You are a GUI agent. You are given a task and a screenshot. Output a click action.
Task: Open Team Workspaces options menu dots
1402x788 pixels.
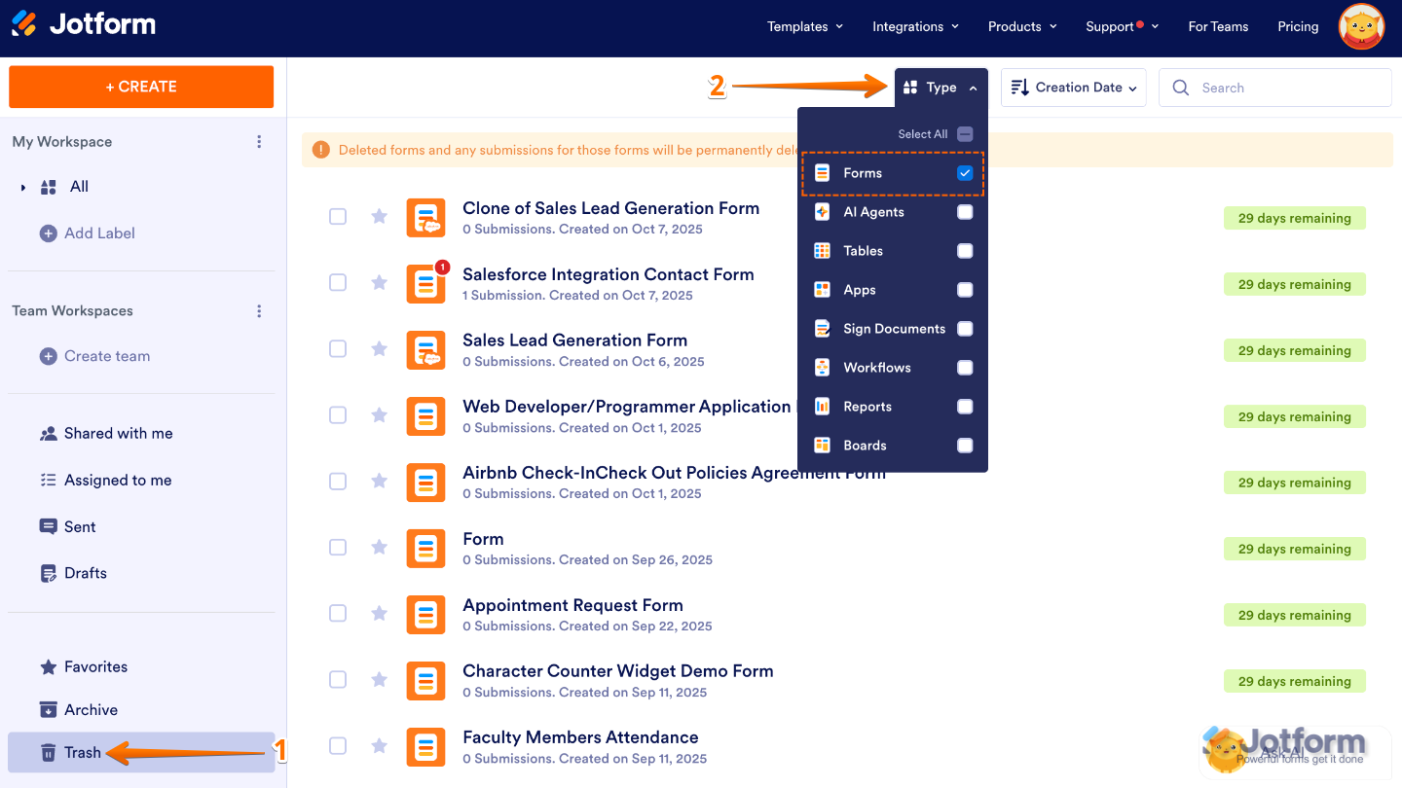tap(259, 311)
